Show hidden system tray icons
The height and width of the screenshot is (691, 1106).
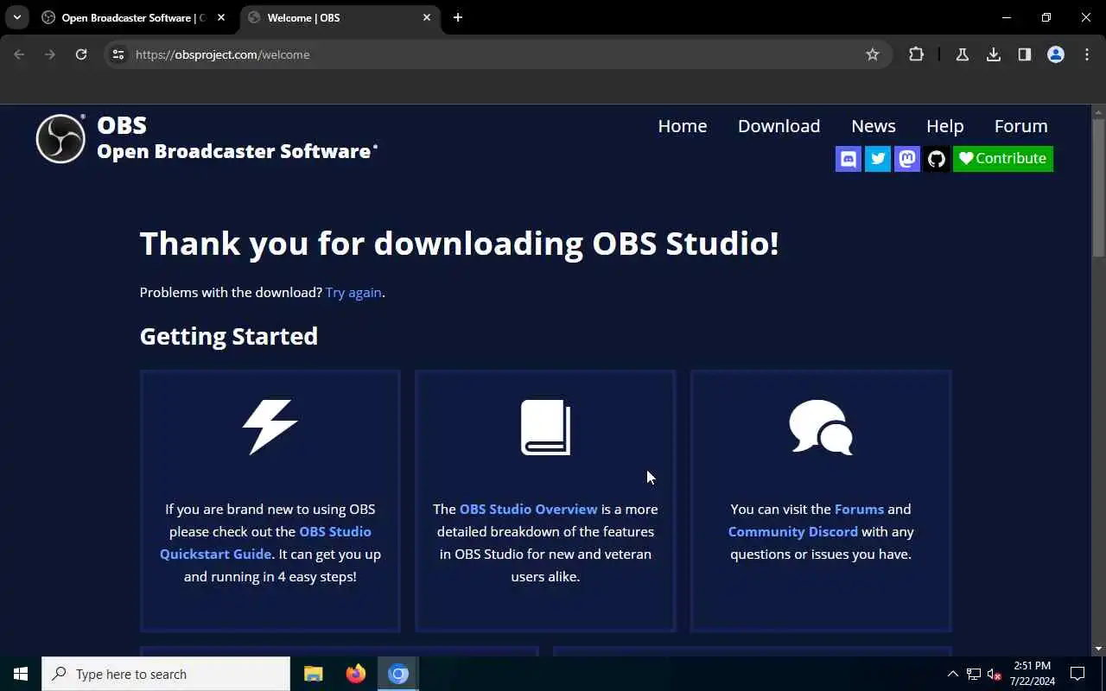(952, 675)
